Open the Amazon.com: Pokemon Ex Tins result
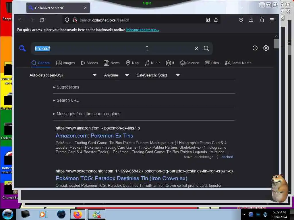This screenshot has height=220, width=294. point(94,135)
